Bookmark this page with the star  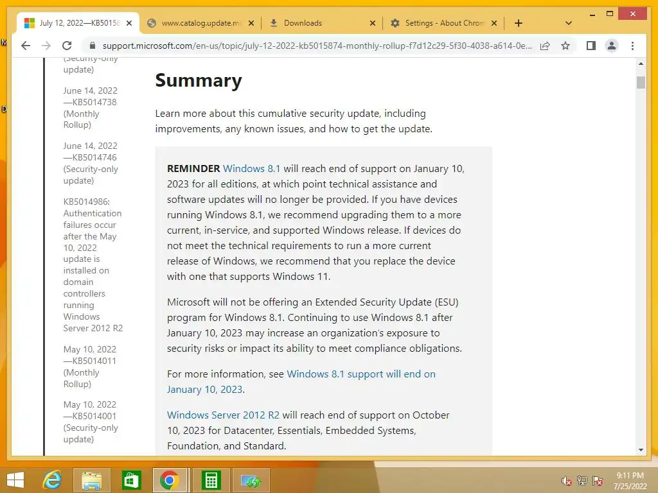[x=565, y=46]
